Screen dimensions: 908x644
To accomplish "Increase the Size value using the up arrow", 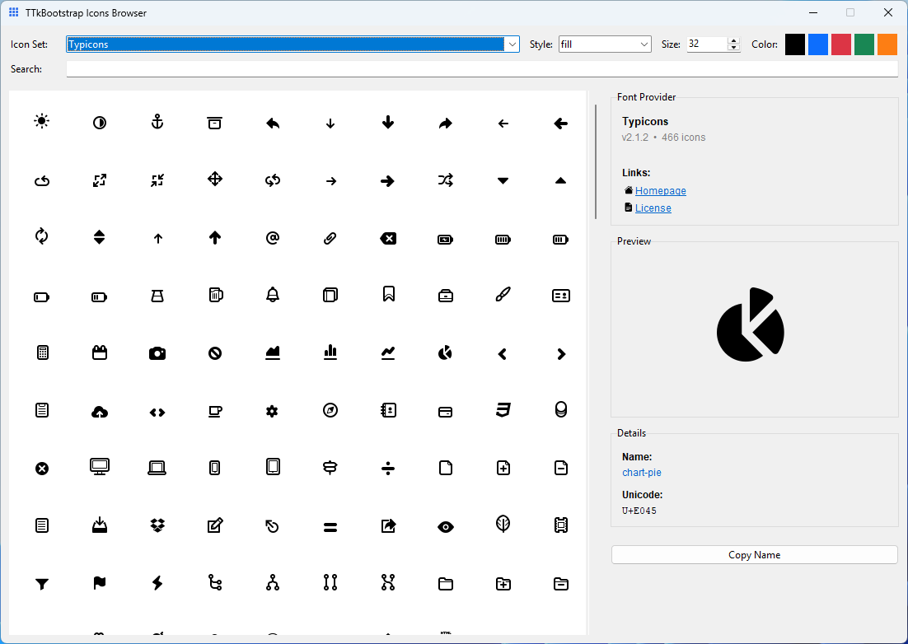I will pyautogui.click(x=732, y=40).
